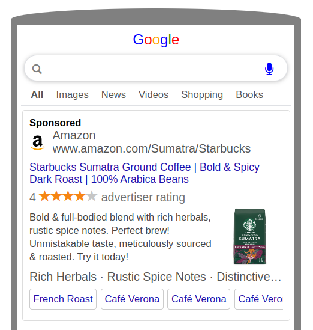Select the All tab
This screenshot has height=330, width=313.
pyautogui.click(x=37, y=95)
